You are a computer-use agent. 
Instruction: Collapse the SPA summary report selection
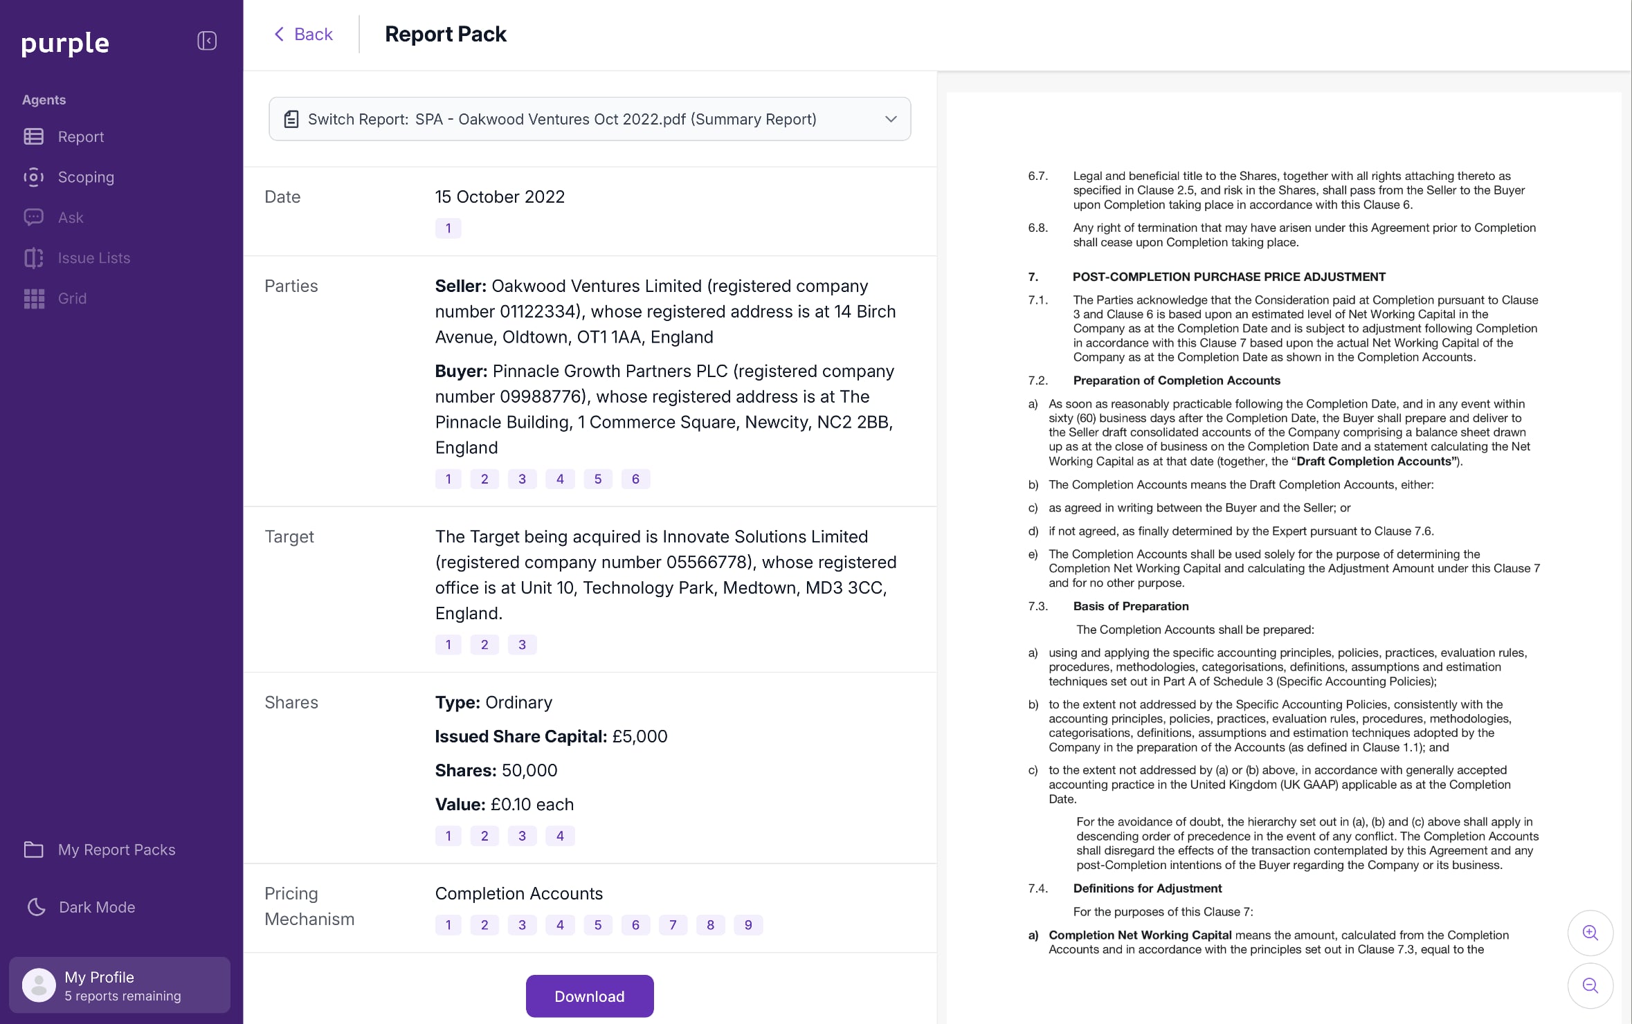891,119
